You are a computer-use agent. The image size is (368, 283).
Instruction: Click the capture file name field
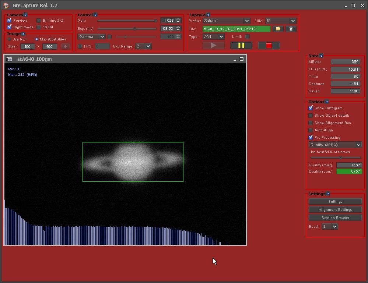(x=236, y=29)
